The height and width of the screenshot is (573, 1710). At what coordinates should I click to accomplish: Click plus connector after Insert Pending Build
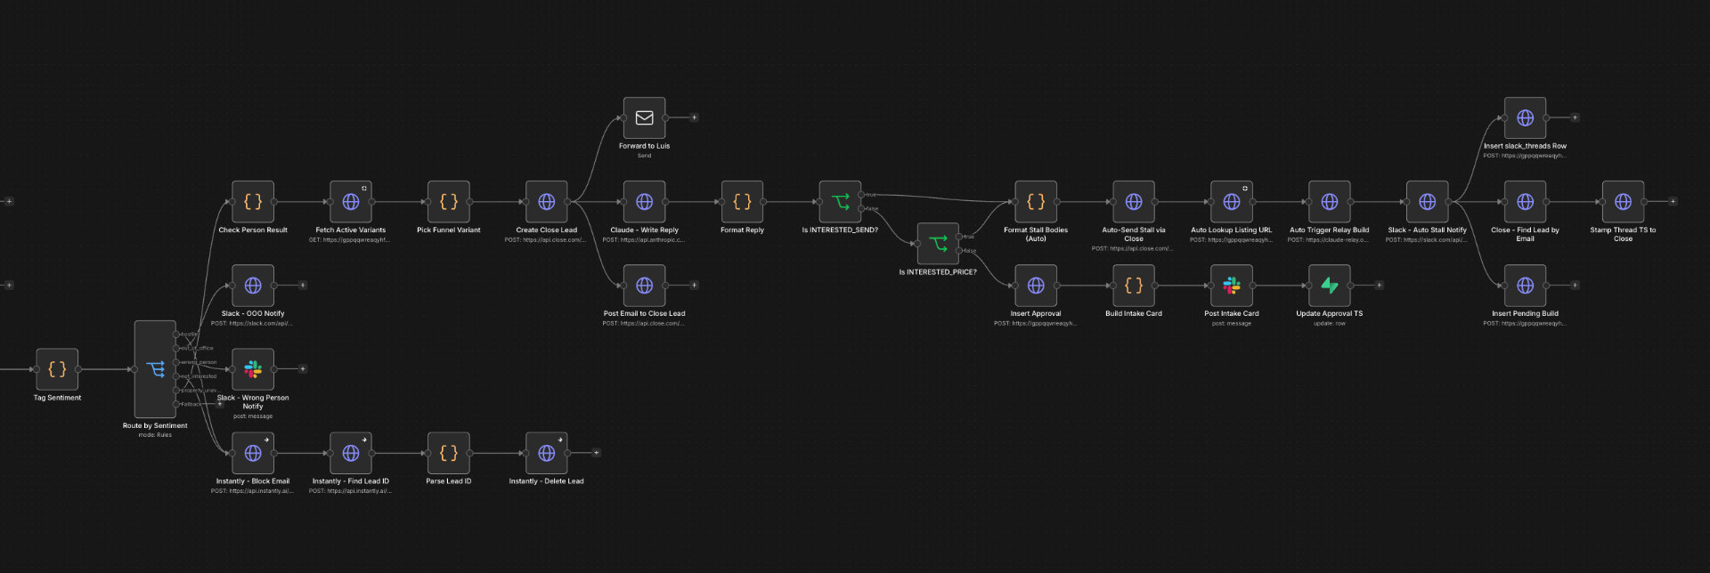[x=1575, y=286]
